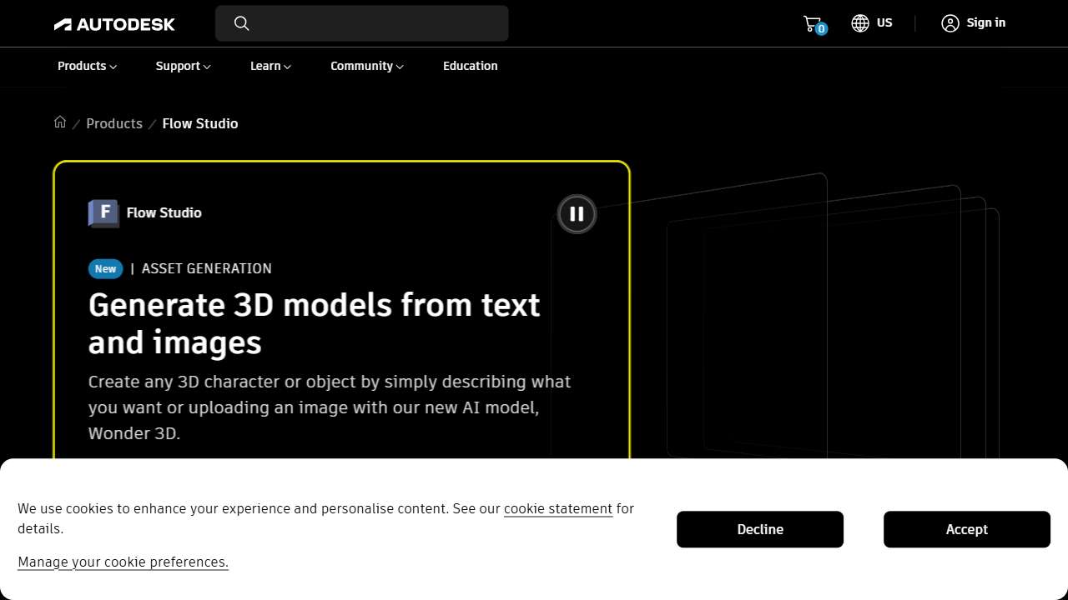Go to the home breadcrumb icon
This screenshot has height=600, width=1068.
coord(60,122)
